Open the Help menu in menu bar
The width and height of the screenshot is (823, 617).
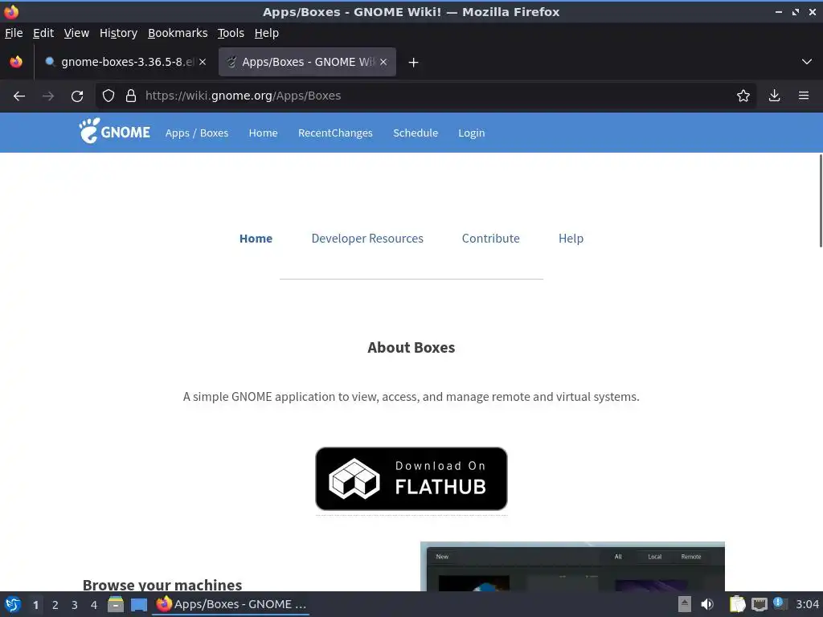coord(267,33)
